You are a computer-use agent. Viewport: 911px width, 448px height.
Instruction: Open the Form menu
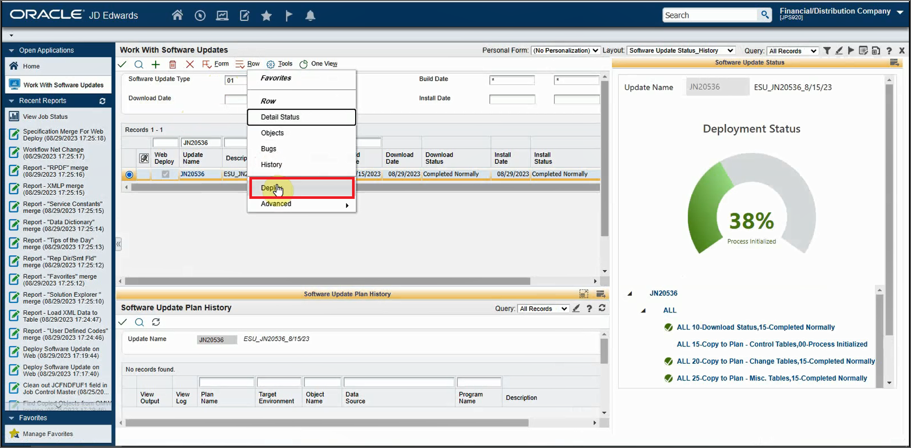click(x=216, y=64)
